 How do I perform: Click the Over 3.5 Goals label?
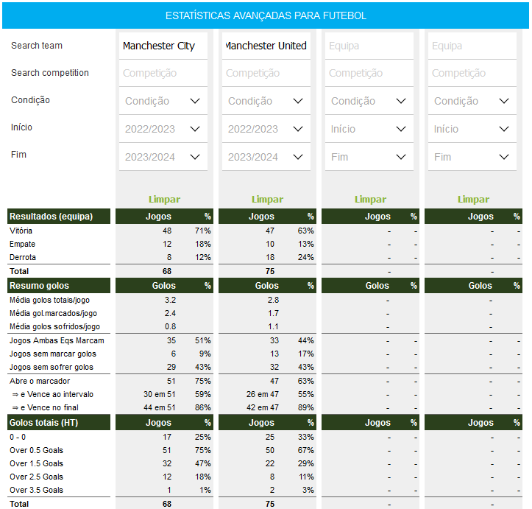pyautogui.click(x=36, y=490)
